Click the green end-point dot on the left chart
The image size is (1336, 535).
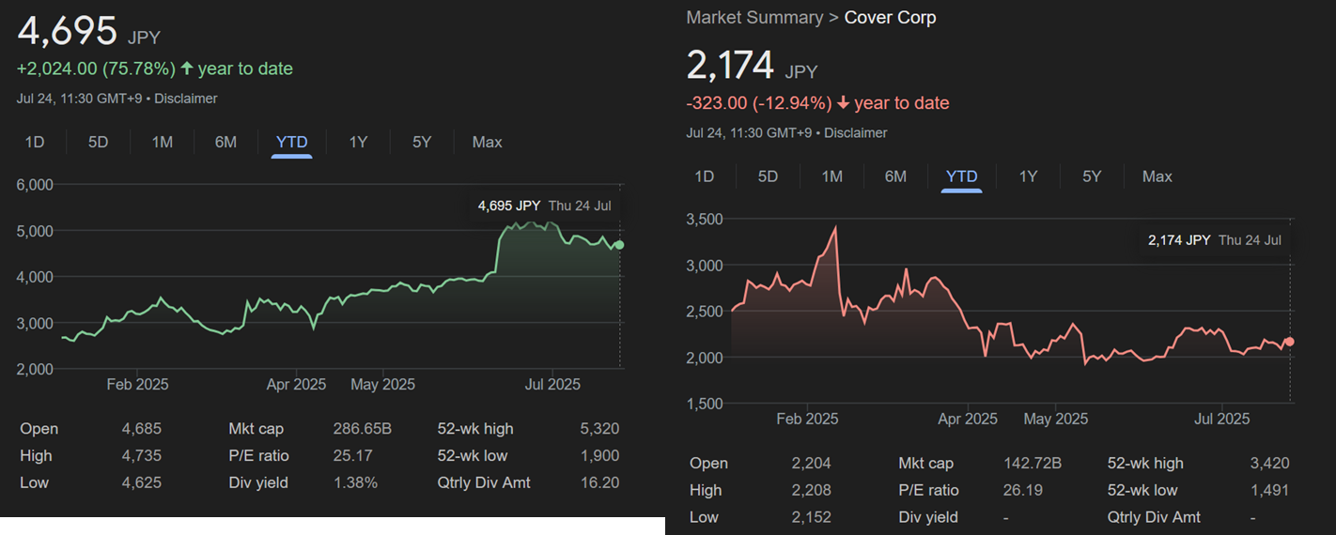[x=619, y=245]
